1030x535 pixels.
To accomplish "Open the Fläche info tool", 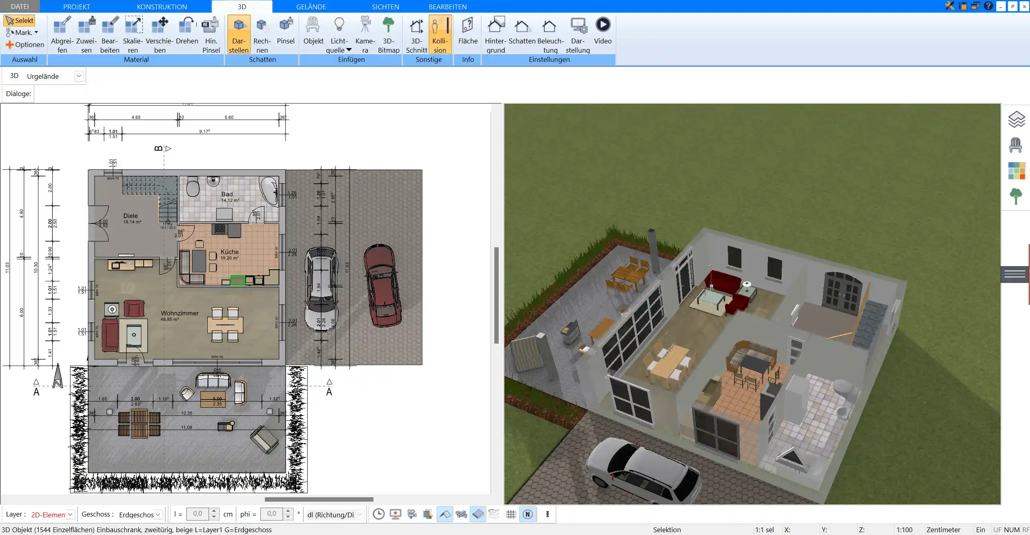I will (468, 31).
